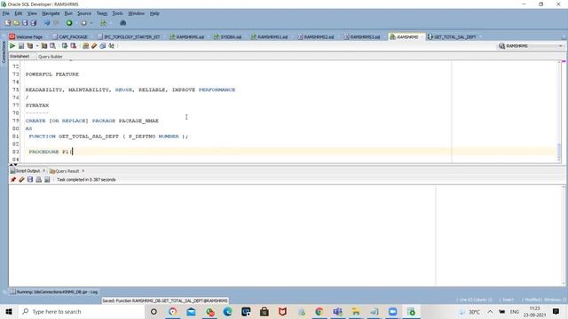
Task: Close the Query Result tab
Action: coord(83,171)
